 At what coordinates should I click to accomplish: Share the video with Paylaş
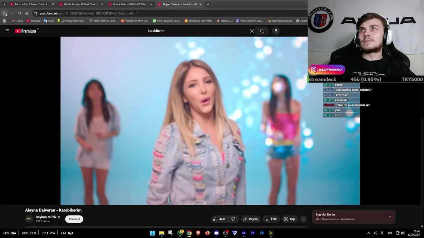pyautogui.click(x=250, y=219)
